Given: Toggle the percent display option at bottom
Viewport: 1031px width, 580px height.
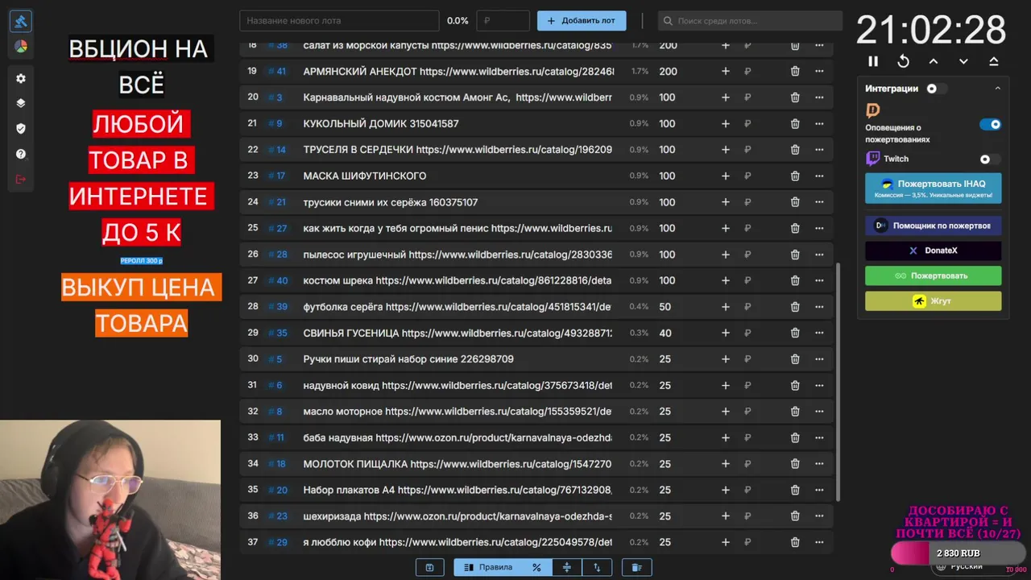Looking at the screenshot, I should click(x=536, y=567).
